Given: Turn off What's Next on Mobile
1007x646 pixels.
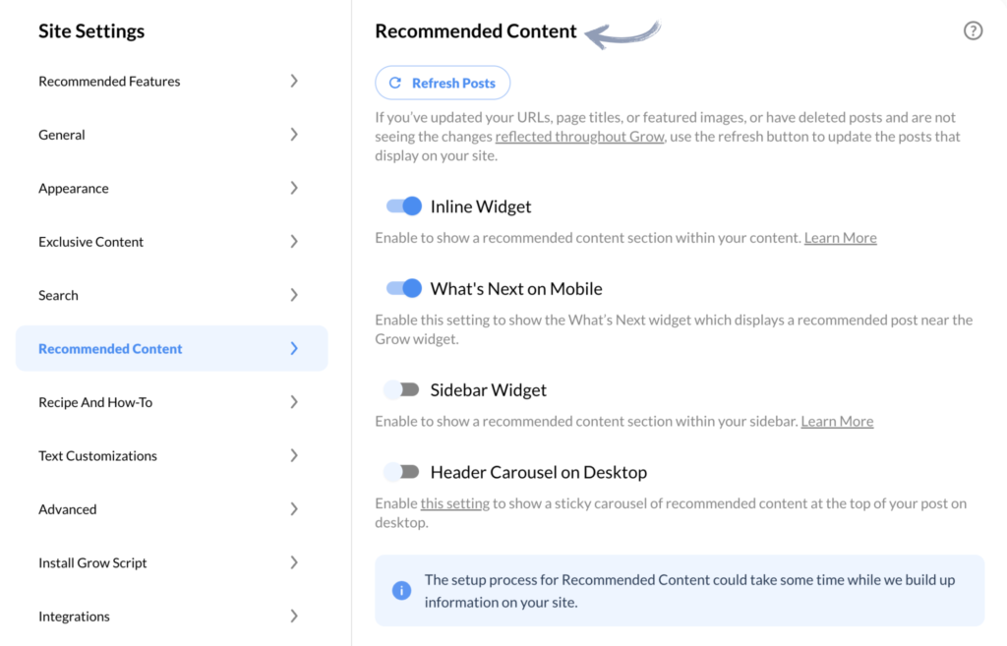Looking at the screenshot, I should [403, 288].
